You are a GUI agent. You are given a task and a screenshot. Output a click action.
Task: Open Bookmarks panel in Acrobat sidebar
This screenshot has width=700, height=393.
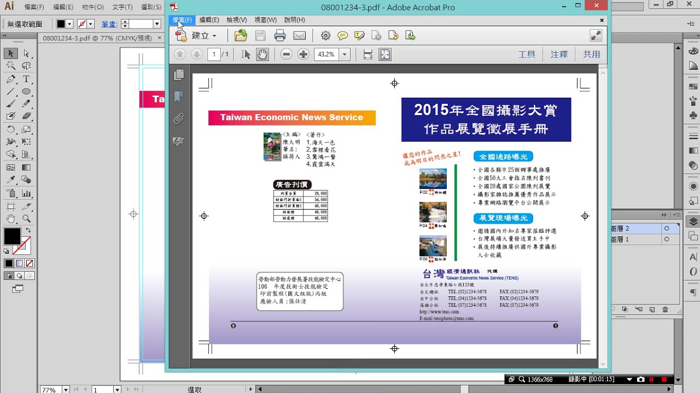(178, 97)
